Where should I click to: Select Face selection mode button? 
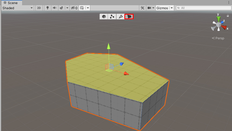click(x=129, y=17)
